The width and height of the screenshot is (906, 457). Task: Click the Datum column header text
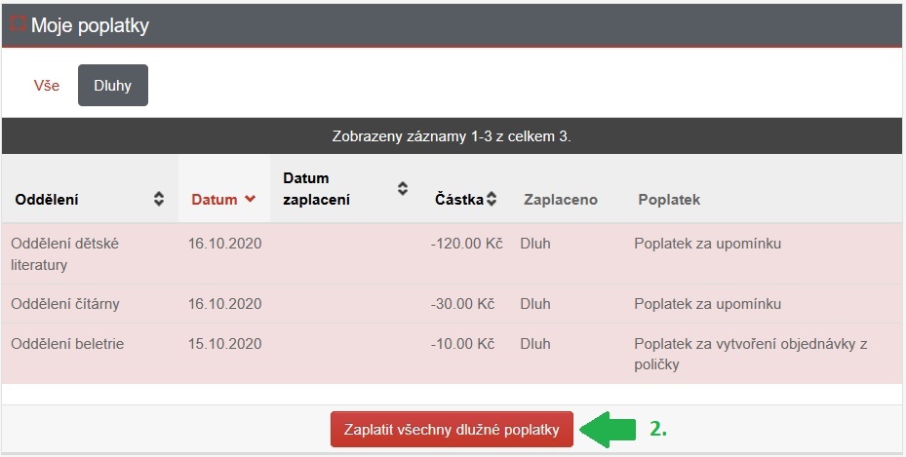[x=215, y=200]
